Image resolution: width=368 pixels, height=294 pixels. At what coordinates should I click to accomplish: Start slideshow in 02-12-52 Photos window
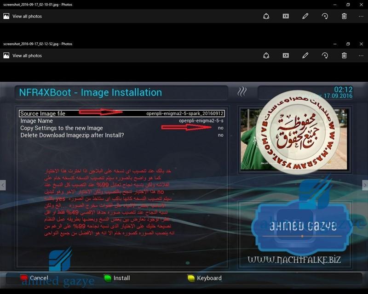pos(286,56)
